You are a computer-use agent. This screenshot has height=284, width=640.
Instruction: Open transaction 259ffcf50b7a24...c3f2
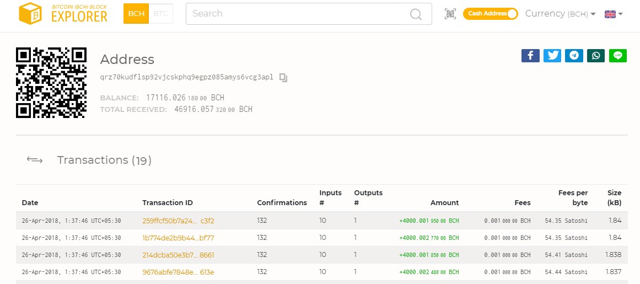(178, 221)
